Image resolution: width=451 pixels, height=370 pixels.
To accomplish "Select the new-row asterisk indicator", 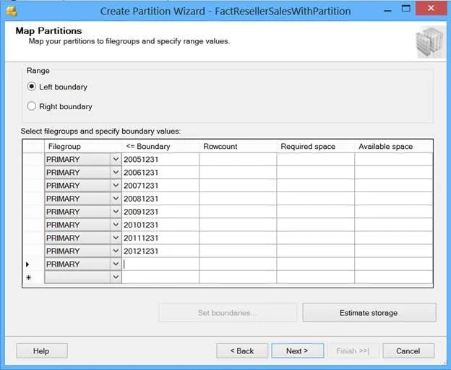I will point(28,277).
